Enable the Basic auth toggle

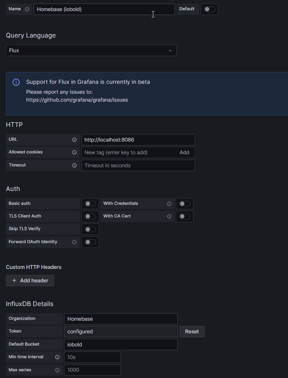(90, 204)
